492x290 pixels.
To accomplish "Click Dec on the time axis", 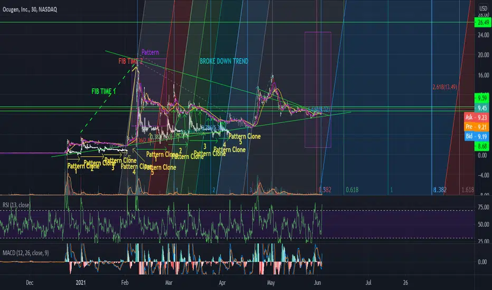I will click(30, 283).
